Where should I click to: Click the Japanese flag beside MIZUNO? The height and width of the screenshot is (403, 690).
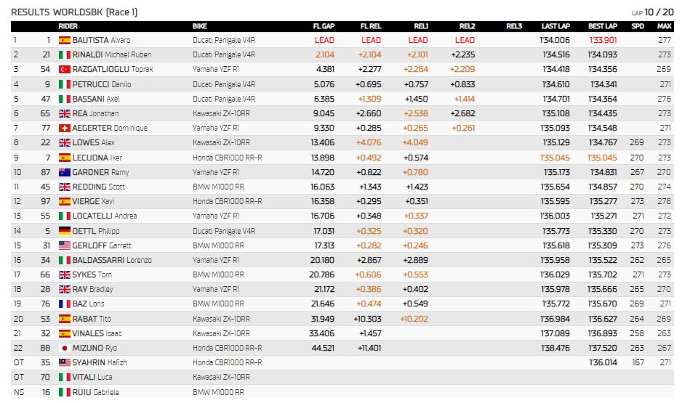(x=65, y=348)
